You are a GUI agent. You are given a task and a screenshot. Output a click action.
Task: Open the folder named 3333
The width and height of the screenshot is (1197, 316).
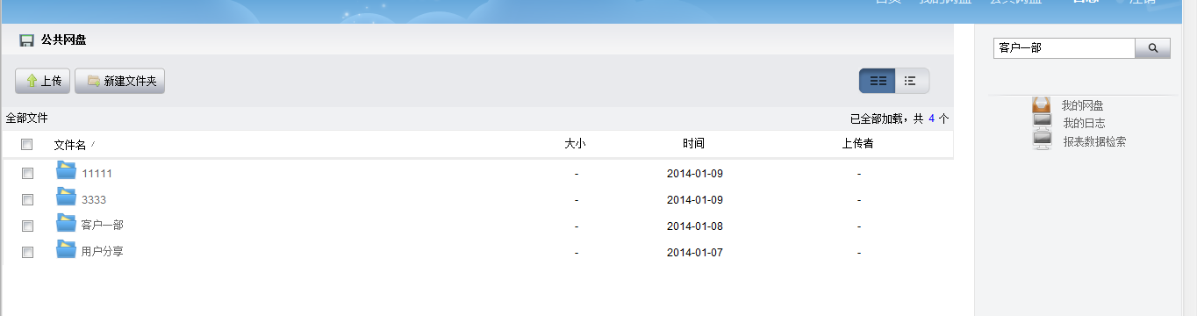(x=94, y=200)
